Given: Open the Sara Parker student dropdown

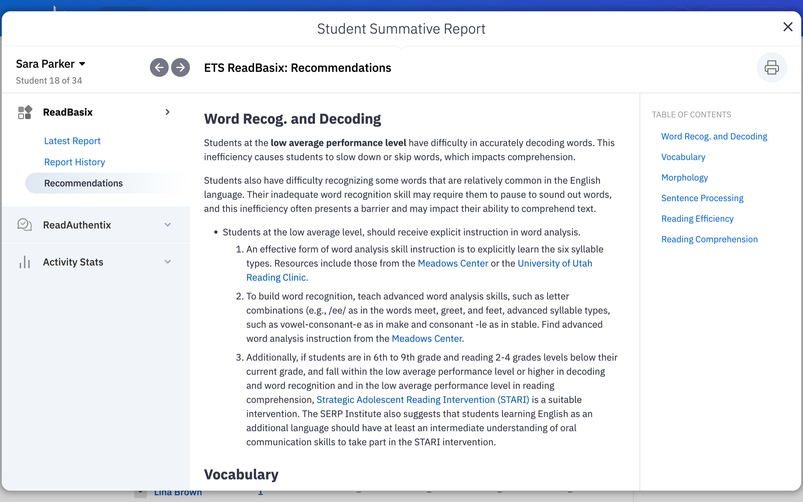Looking at the screenshot, I should tap(51, 64).
